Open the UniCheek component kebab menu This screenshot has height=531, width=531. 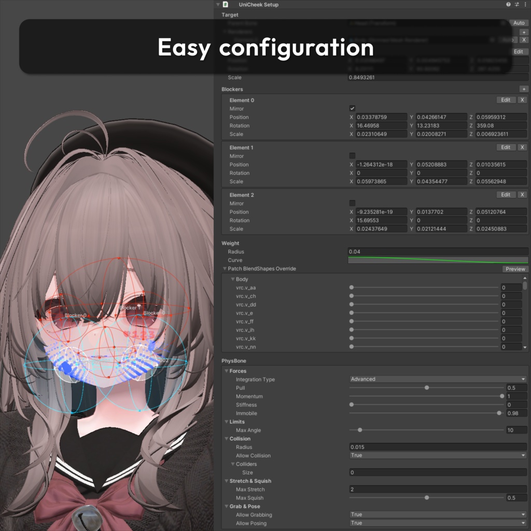click(x=525, y=4)
